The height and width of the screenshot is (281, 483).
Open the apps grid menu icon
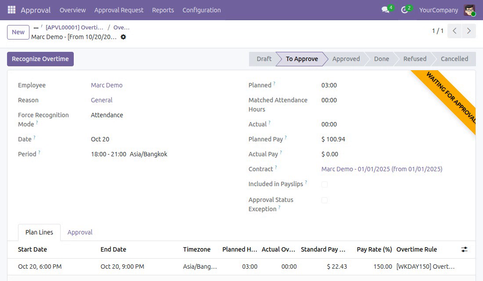point(11,10)
